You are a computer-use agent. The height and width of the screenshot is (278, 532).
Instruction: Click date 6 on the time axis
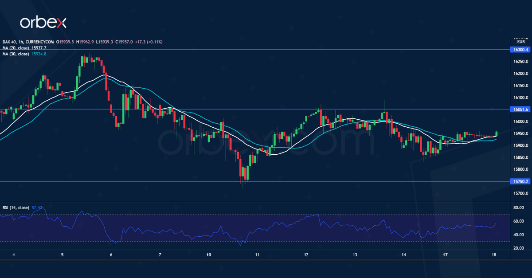(x=111, y=255)
